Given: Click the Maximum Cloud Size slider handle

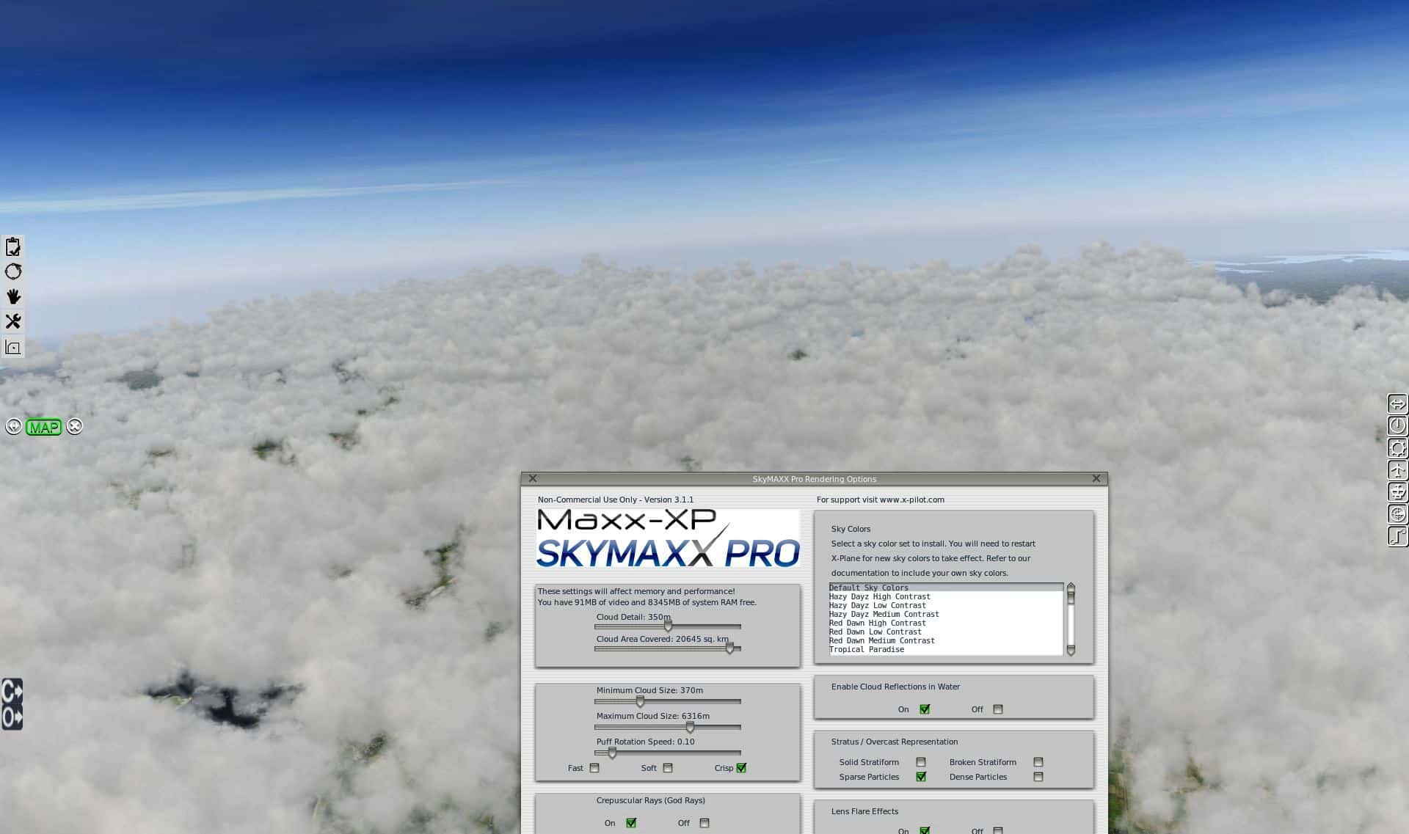Looking at the screenshot, I should pyautogui.click(x=690, y=727).
